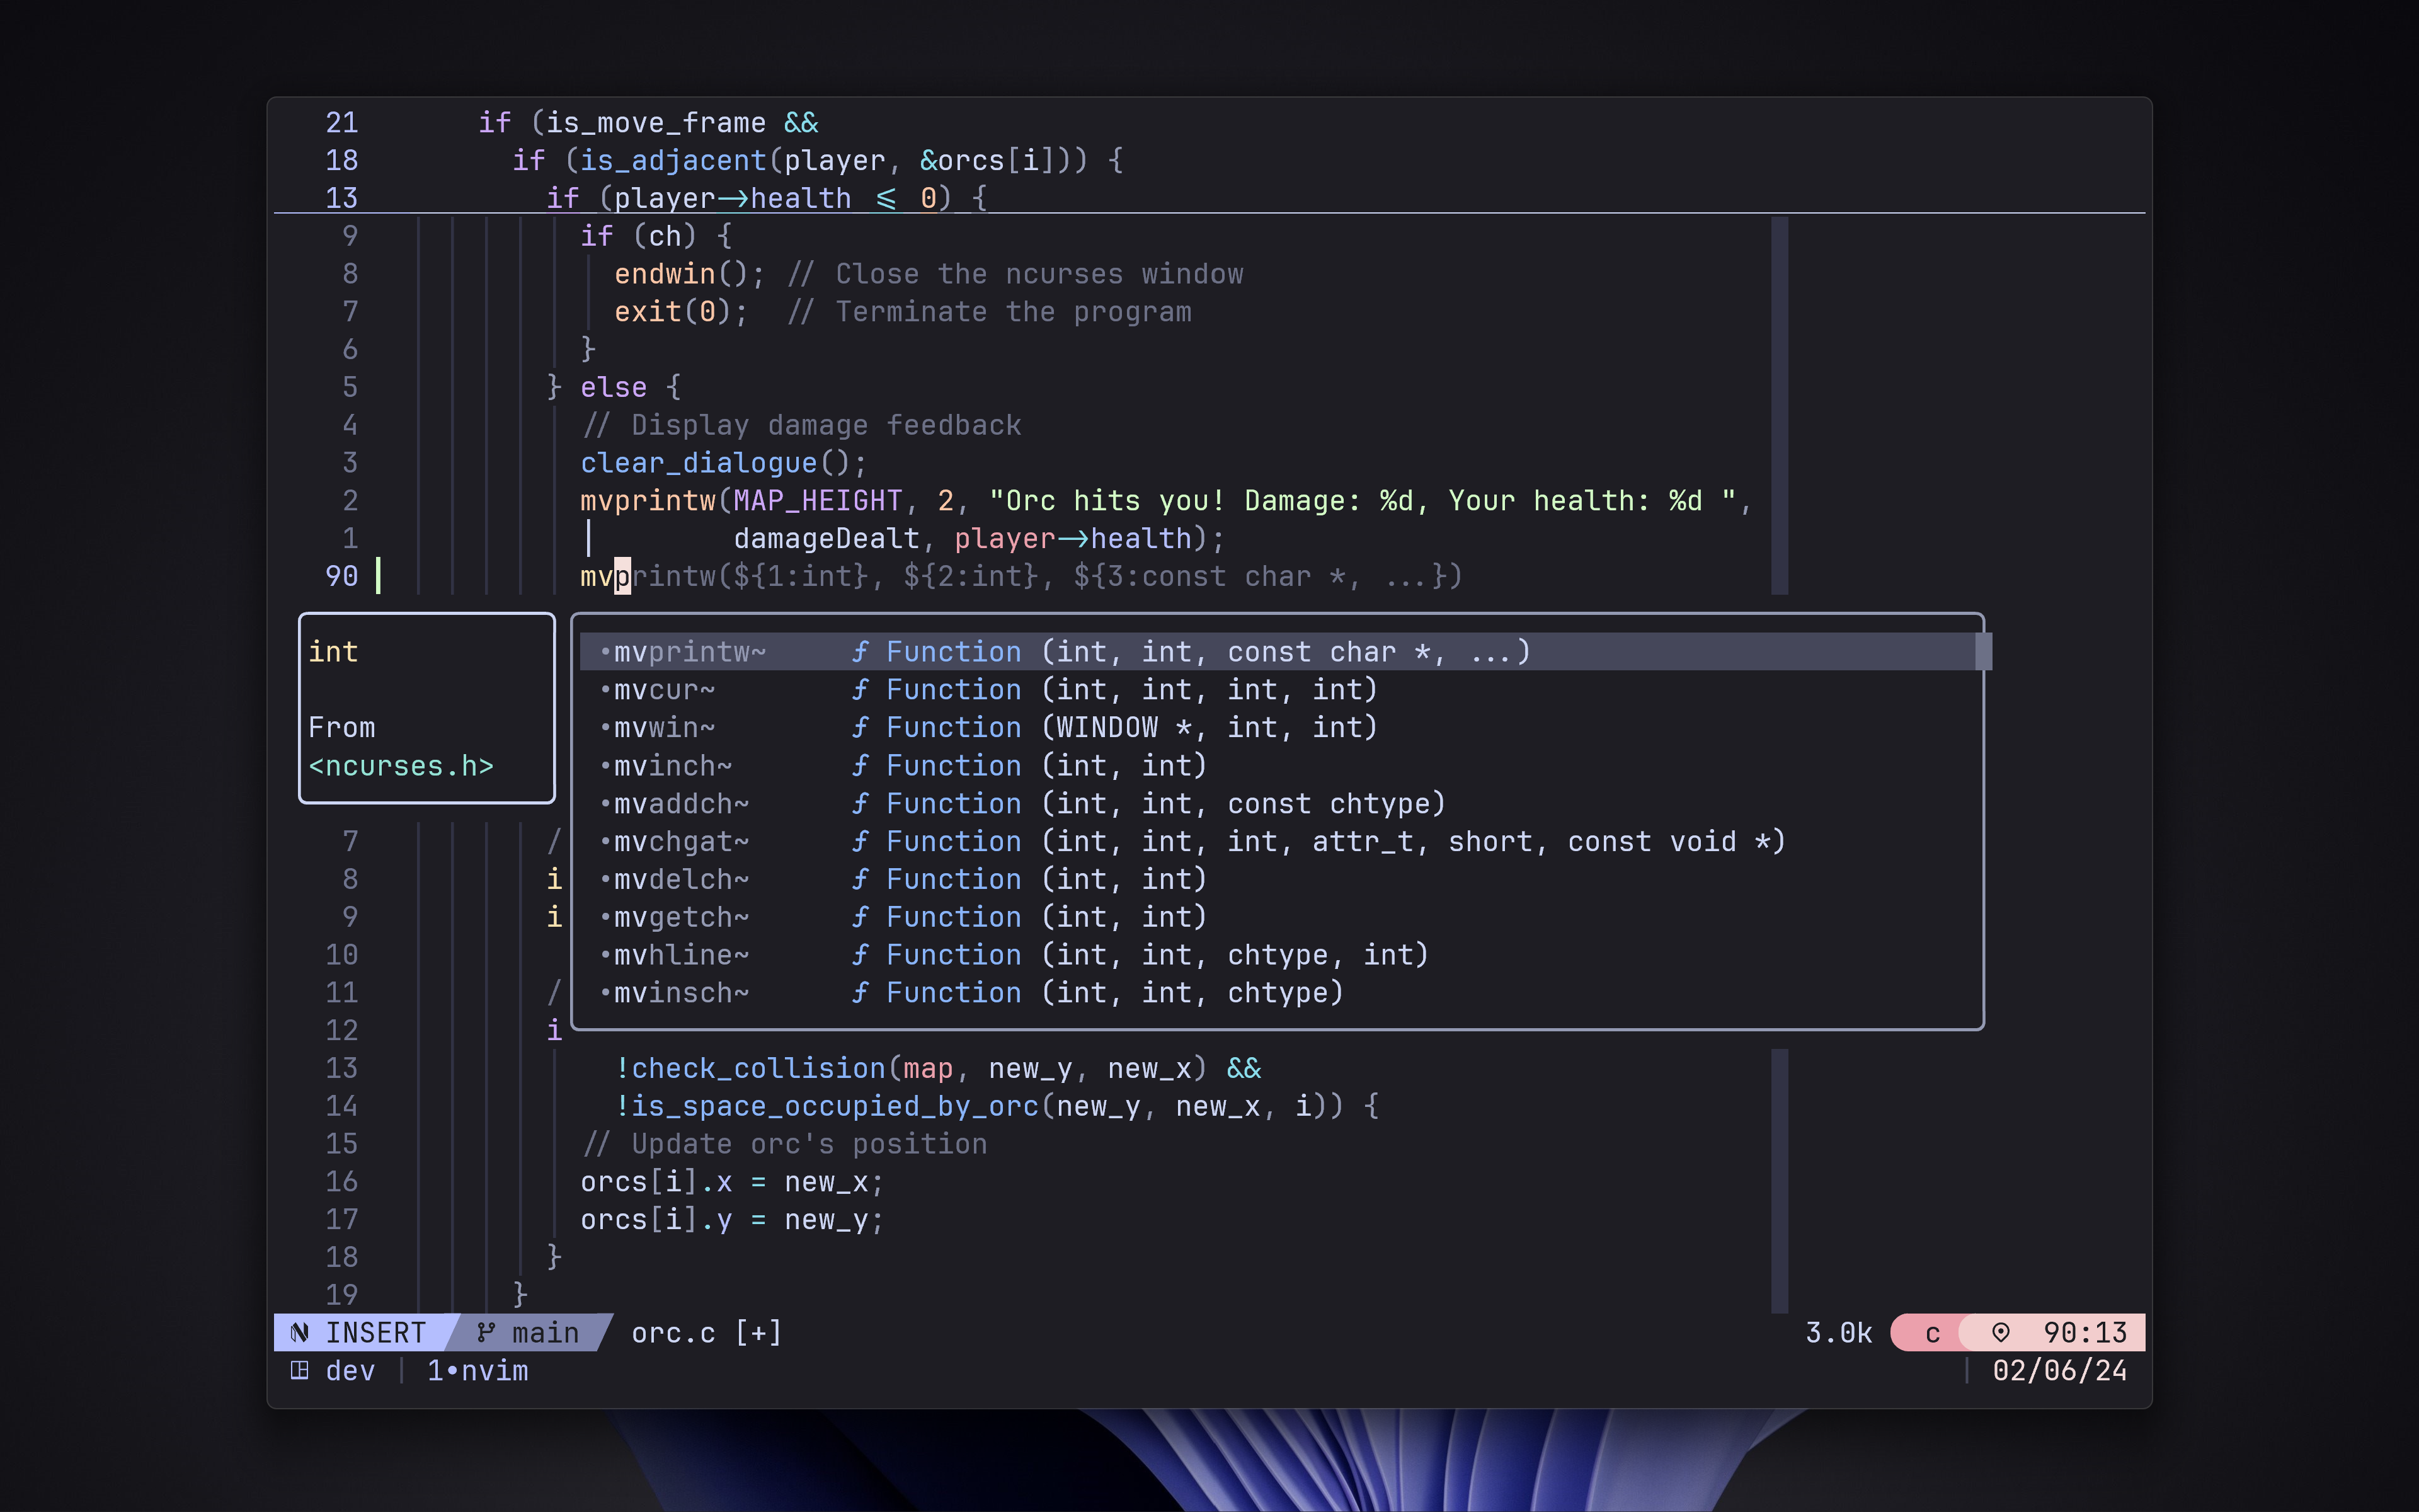
Task: Click the tmux session icon beside dev
Action: click(300, 1371)
